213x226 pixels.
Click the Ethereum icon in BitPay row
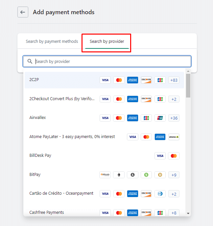coord(119,175)
